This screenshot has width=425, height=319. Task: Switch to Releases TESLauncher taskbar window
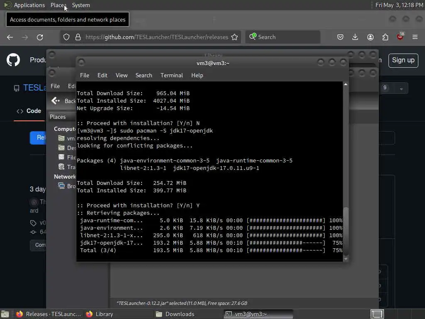49,314
